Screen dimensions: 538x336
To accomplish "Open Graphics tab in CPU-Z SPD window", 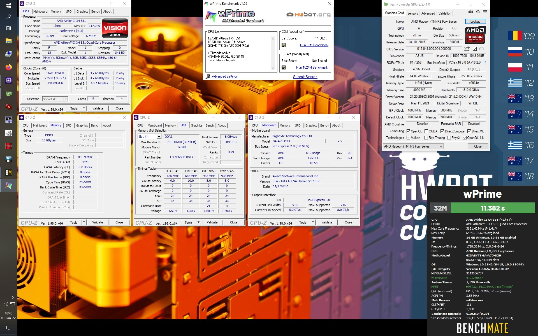I will 196,125.
